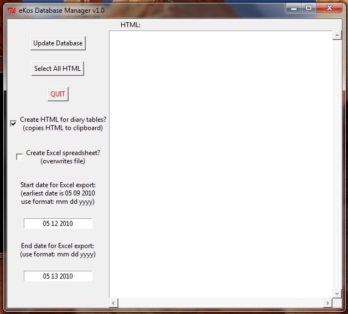Click the horizontal scrollbar right arrow
This screenshot has height=314, width=348.
(x=328, y=303)
